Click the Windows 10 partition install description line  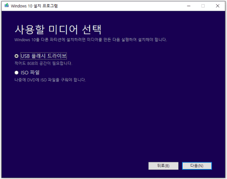click(x=91, y=40)
